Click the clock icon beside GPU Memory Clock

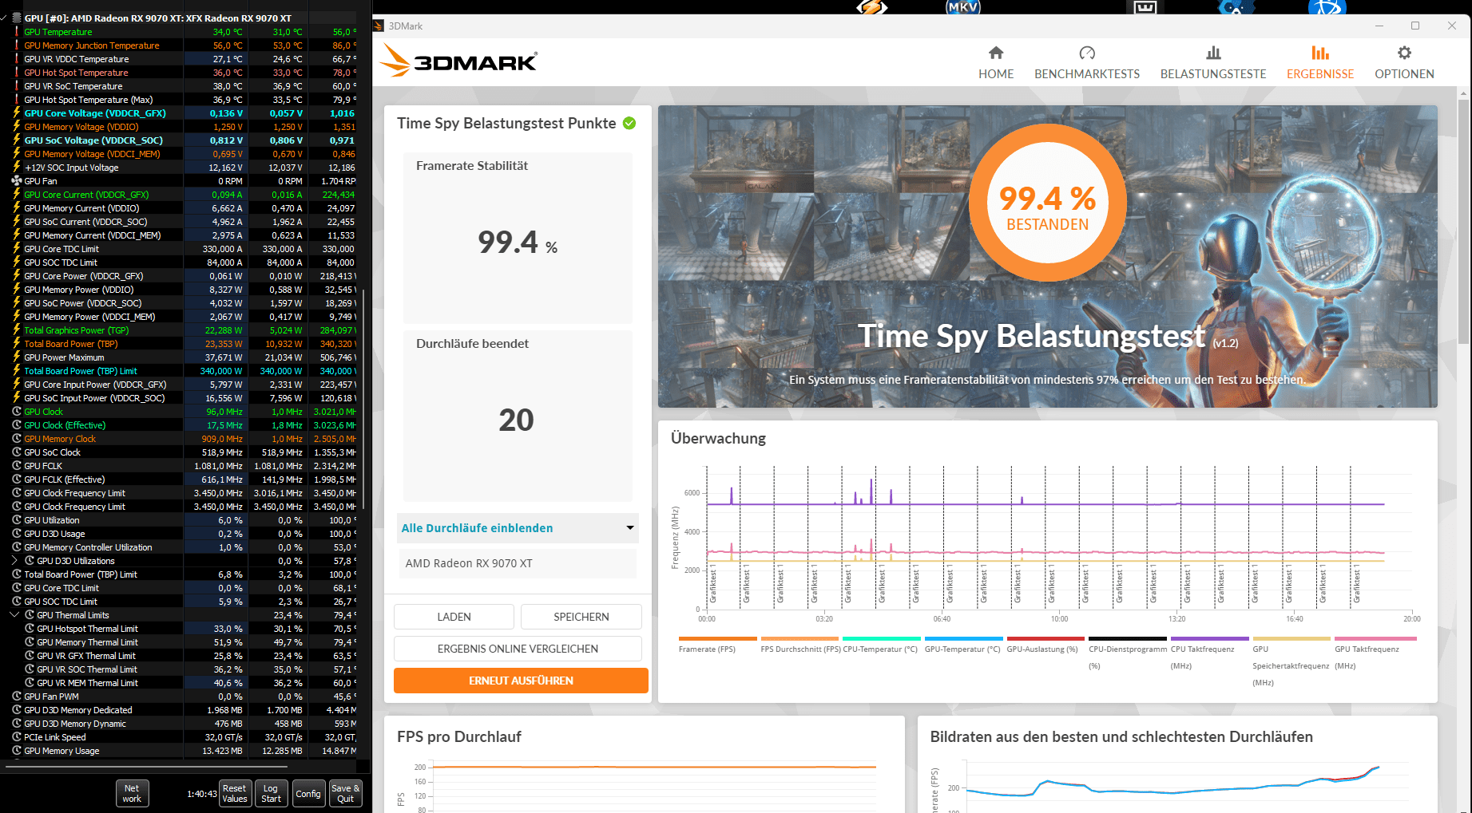[17, 439]
